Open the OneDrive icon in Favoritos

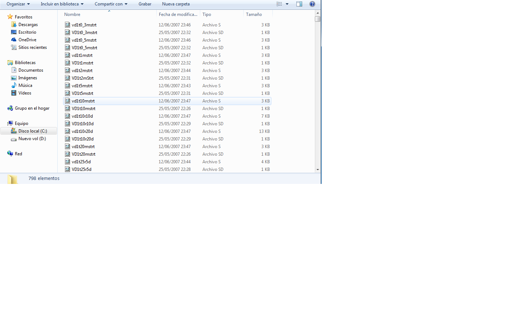(14, 40)
